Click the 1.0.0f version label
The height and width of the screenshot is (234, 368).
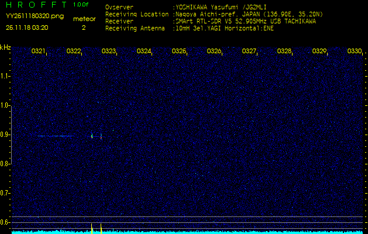(x=81, y=5)
